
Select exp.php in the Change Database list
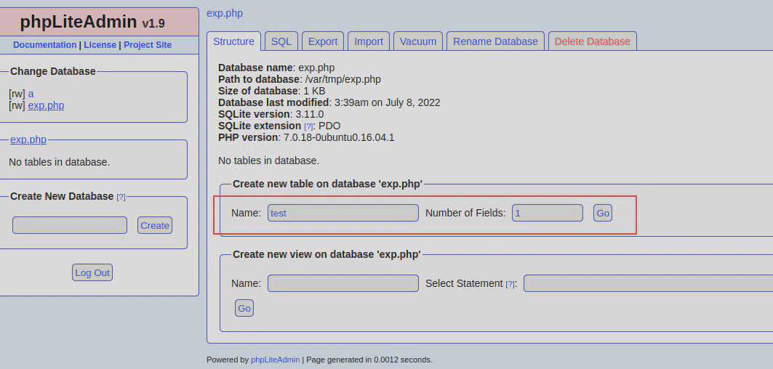click(46, 105)
